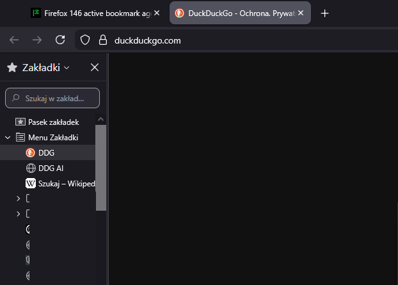
Task: Open a new browser tab
Action: tap(324, 13)
